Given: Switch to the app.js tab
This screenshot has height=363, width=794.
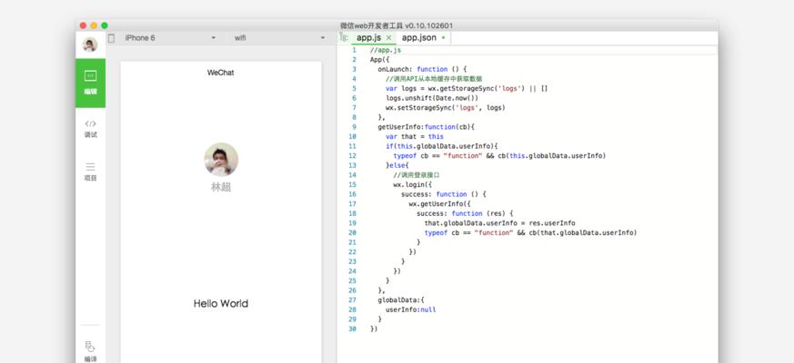Looking at the screenshot, I should point(368,38).
